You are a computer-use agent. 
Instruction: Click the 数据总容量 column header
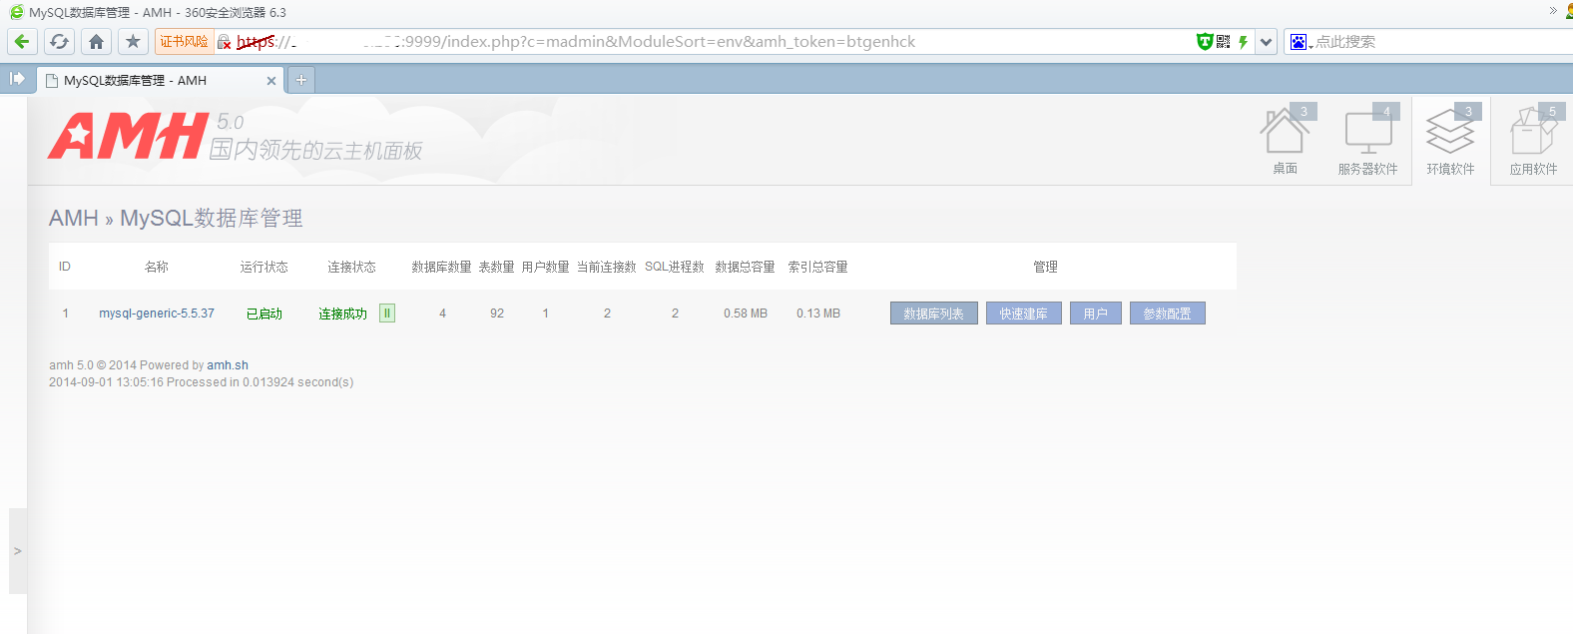745,267
